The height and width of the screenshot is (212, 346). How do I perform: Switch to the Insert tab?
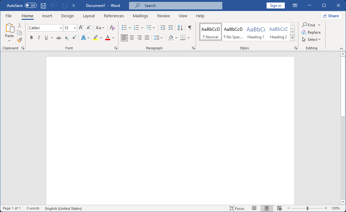coord(47,16)
